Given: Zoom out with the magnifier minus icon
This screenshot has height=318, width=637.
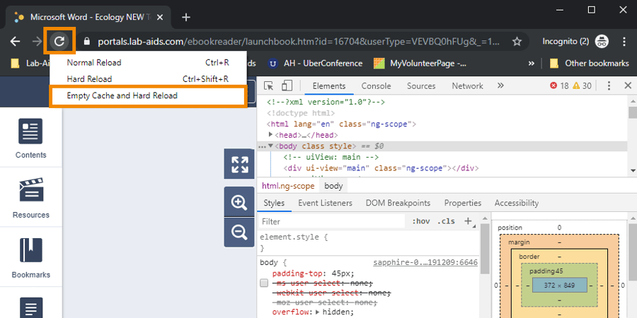Looking at the screenshot, I should point(239,232).
